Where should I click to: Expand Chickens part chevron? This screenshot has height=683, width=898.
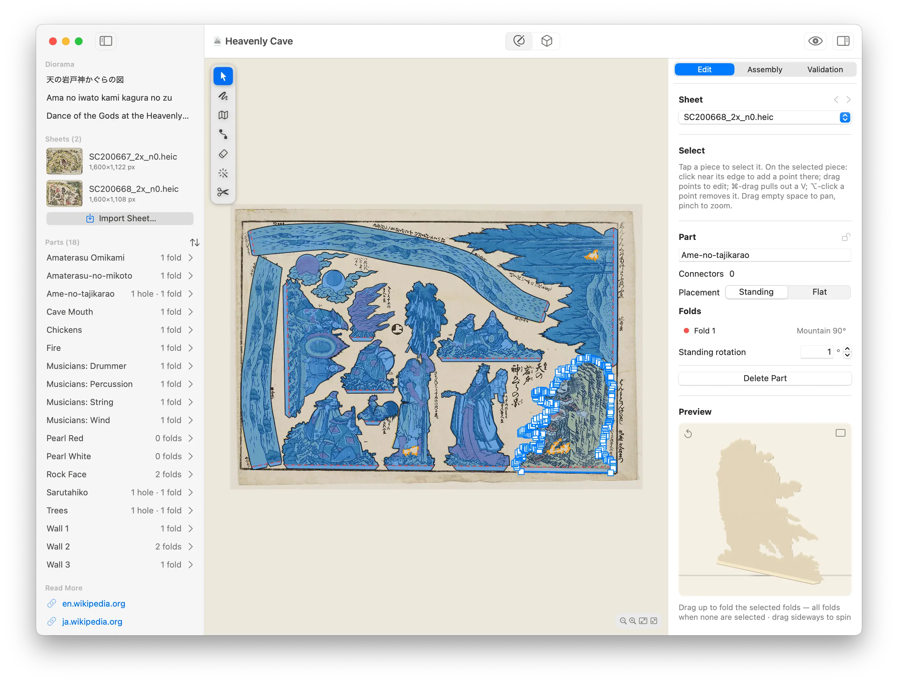(191, 330)
